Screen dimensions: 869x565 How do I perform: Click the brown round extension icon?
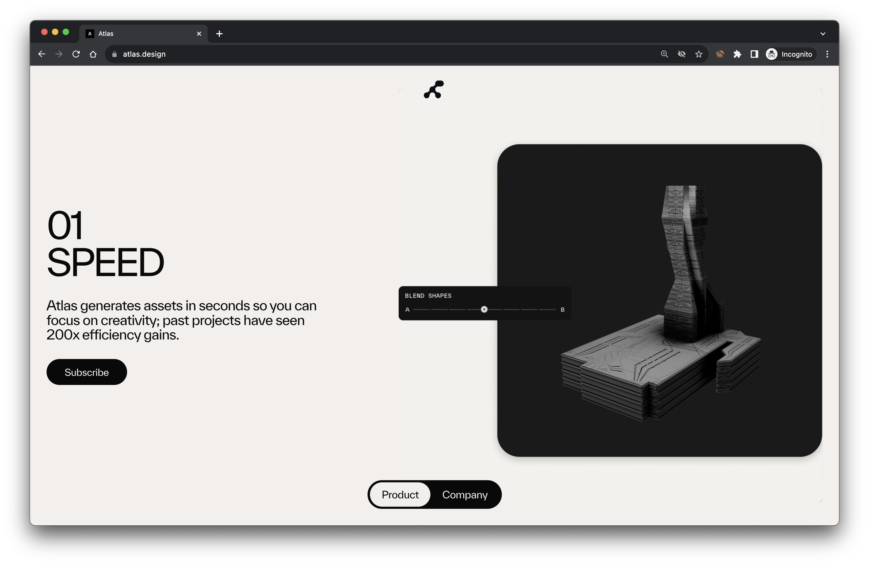click(x=720, y=54)
